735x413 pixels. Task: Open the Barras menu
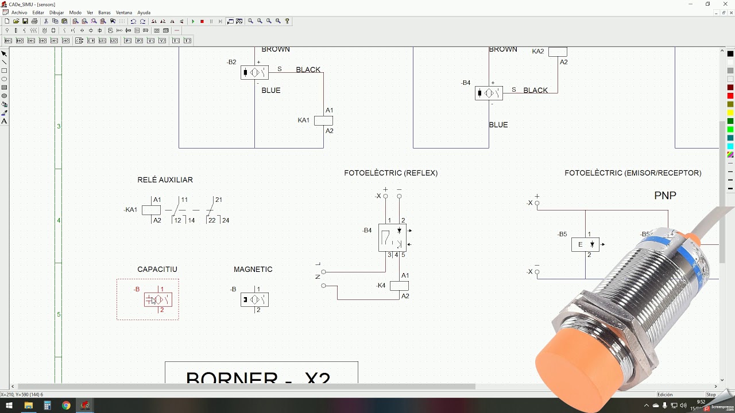[105, 13]
